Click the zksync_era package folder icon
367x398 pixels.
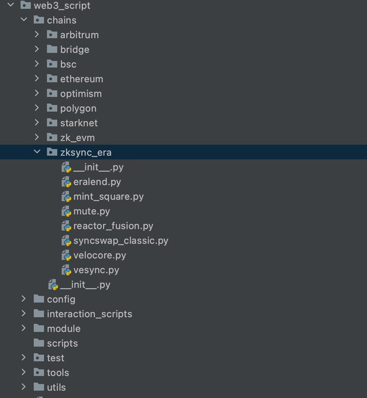[52, 152]
